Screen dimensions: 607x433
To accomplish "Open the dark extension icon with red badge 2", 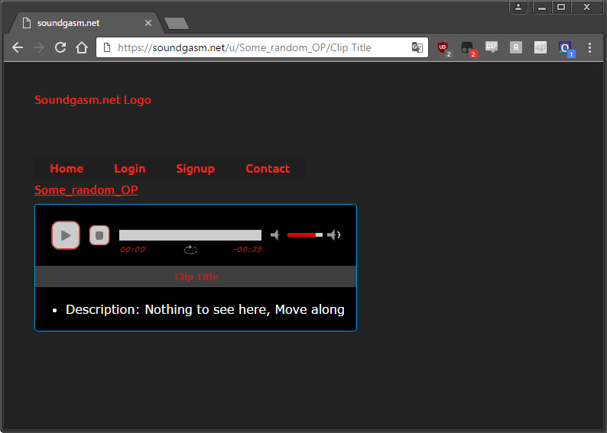I will [x=469, y=48].
